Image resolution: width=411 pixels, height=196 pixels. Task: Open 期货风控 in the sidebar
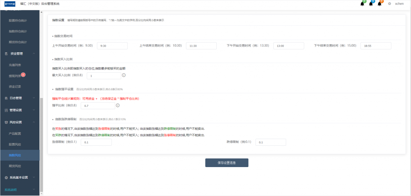pyautogui.click(x=15, y=166)
